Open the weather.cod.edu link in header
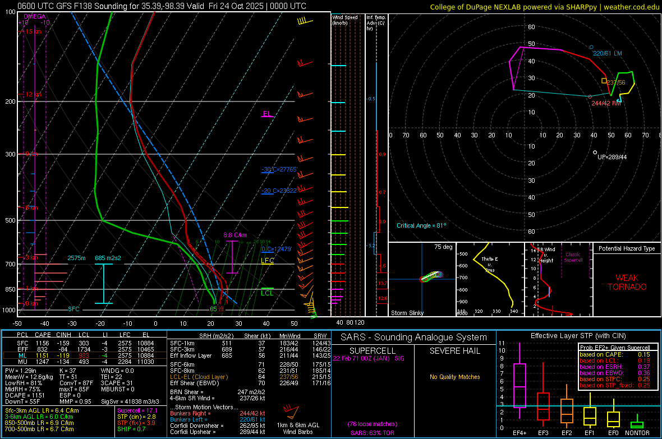The height and width of the screenshot is (439, 662). tap(631, 6)
